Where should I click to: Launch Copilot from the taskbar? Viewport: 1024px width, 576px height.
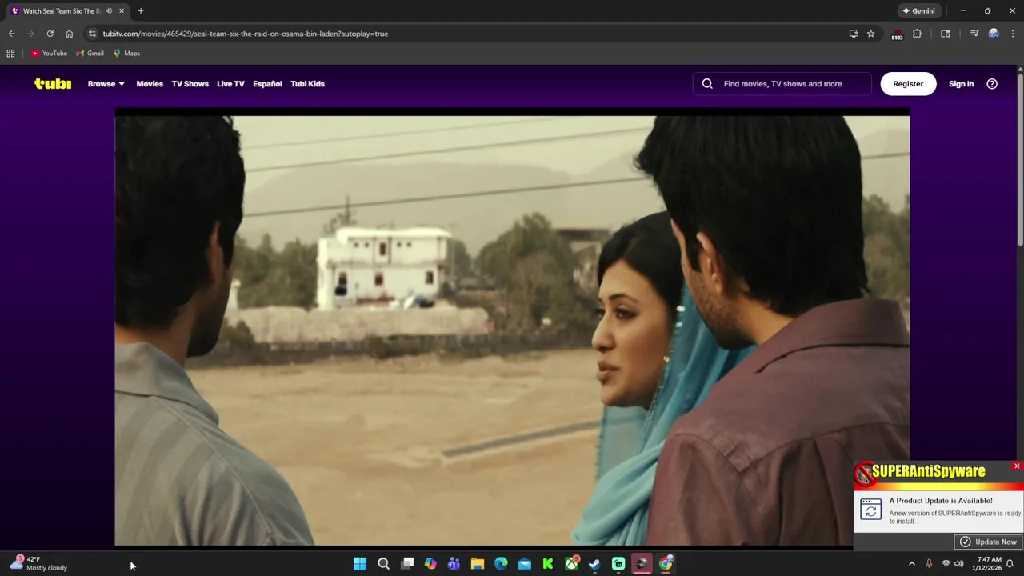pos(430,564)
